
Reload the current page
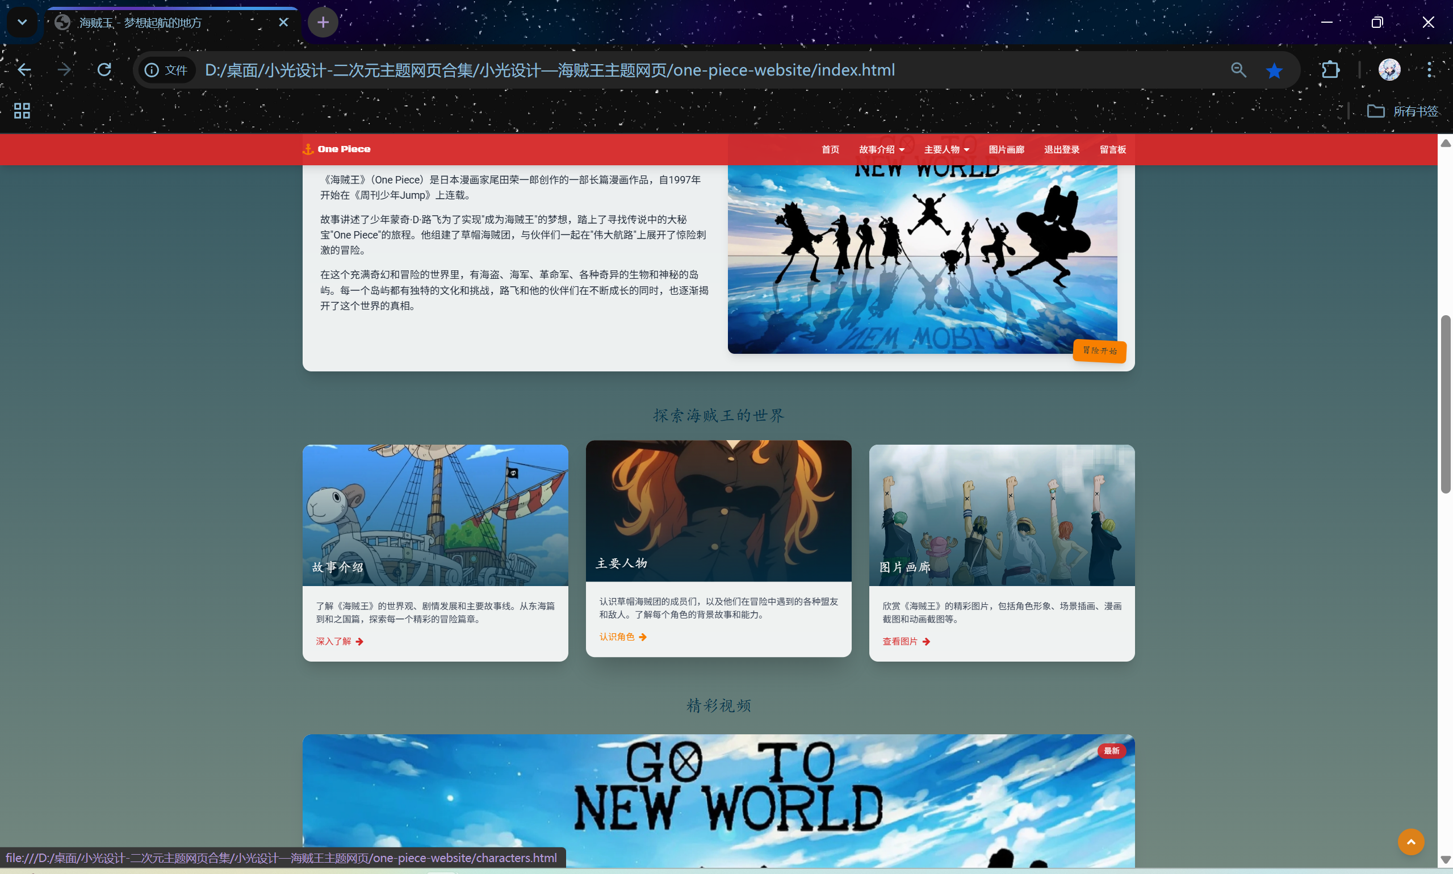104,70
